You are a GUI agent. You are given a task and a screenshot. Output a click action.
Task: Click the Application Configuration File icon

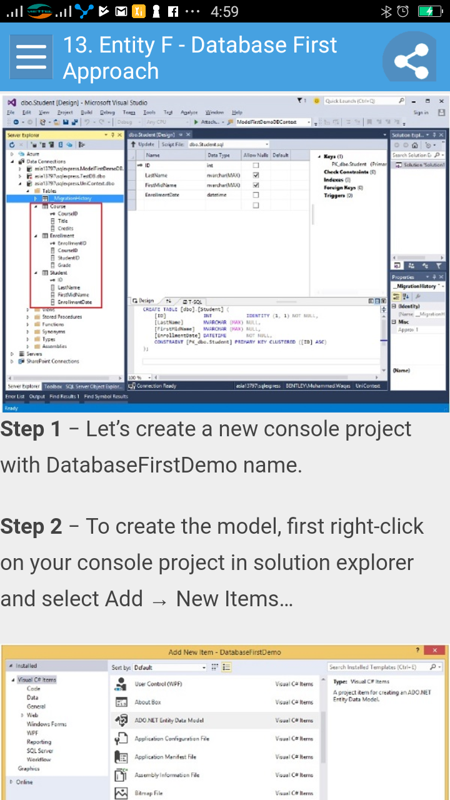(121, 739)
